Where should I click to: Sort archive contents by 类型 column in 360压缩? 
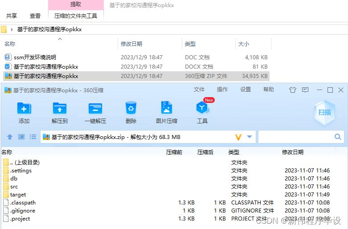[234, 152]
